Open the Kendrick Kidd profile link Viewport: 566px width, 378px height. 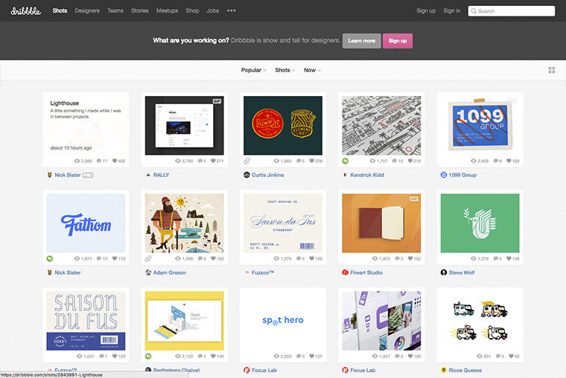tap(366, 175)
